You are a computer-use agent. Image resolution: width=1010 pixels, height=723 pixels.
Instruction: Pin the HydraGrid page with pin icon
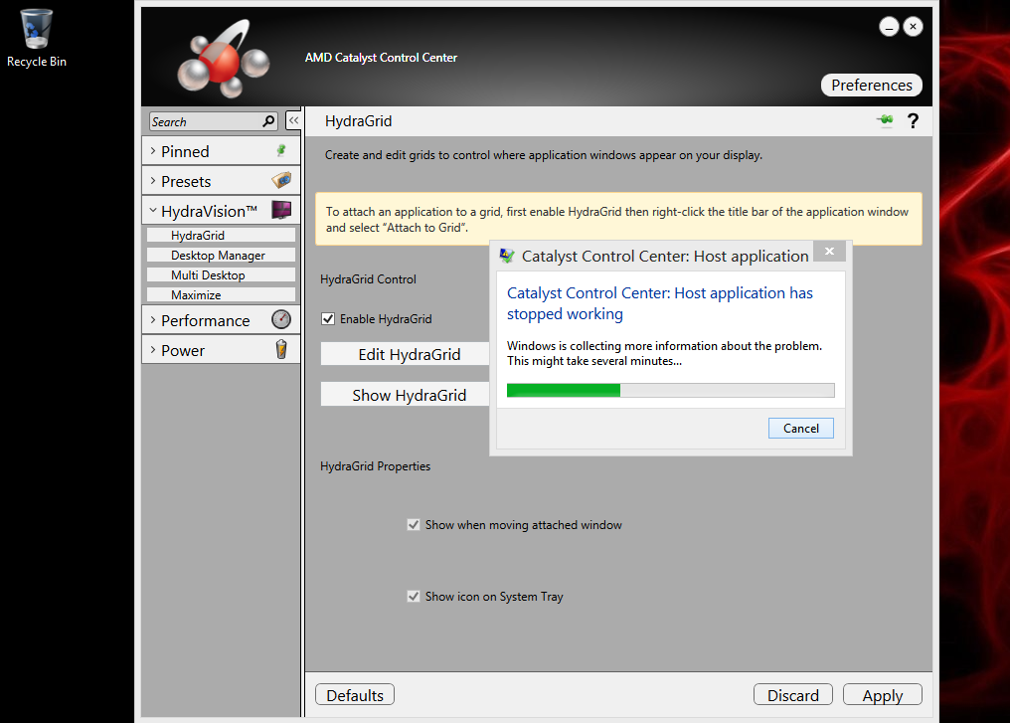[x=885, y=120]
